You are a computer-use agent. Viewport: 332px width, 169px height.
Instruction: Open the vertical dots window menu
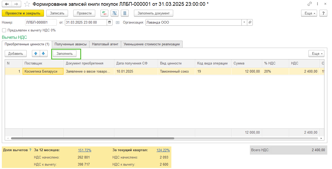[318, 4]
